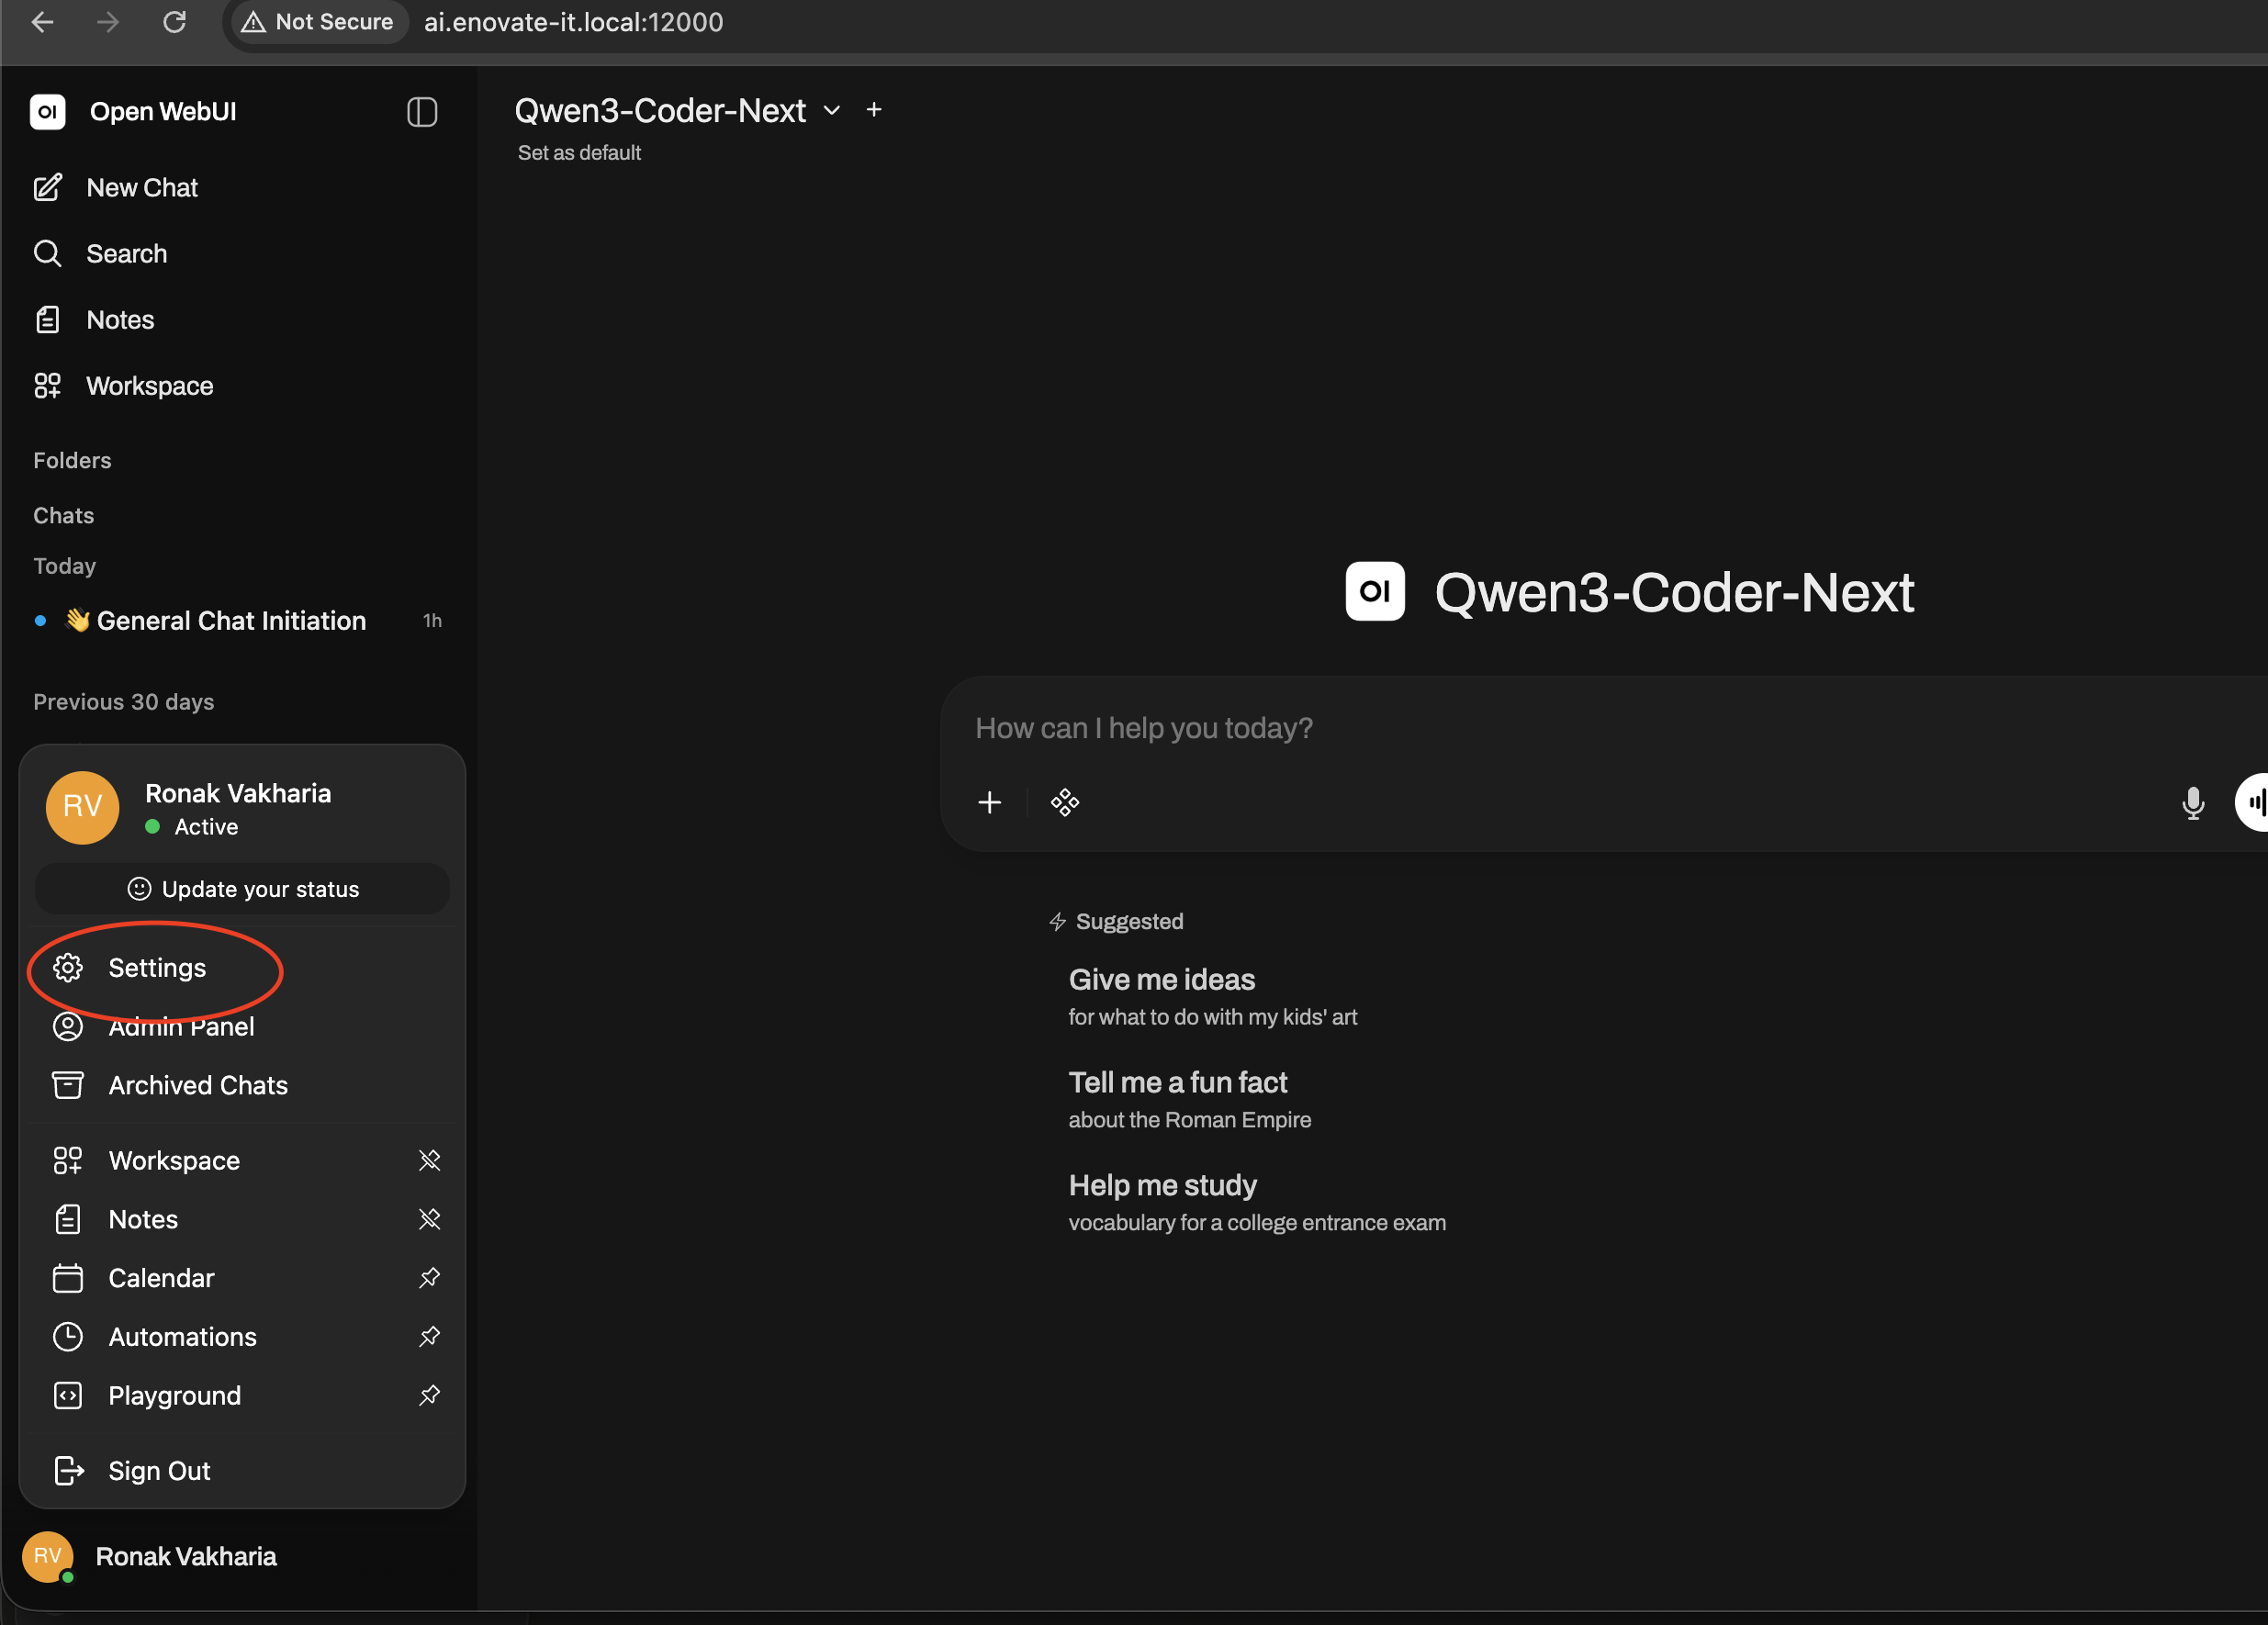Click the Previous 30 days label
Image resolution: width=2268 pixels, height=1625 pixels.
[x=124, y=702]
